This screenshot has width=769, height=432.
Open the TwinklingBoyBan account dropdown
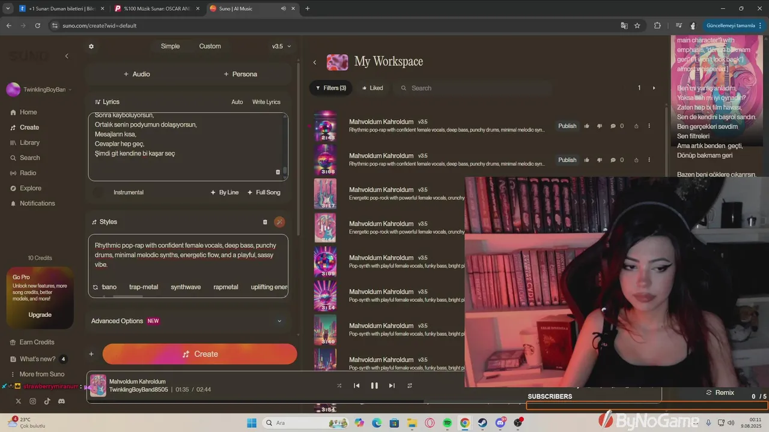tap(40, 90)
